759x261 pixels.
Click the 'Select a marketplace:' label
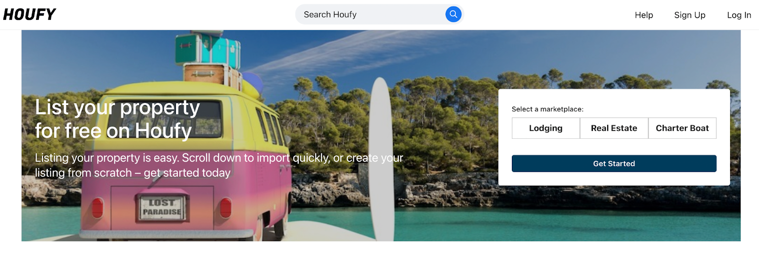point(547,109)
